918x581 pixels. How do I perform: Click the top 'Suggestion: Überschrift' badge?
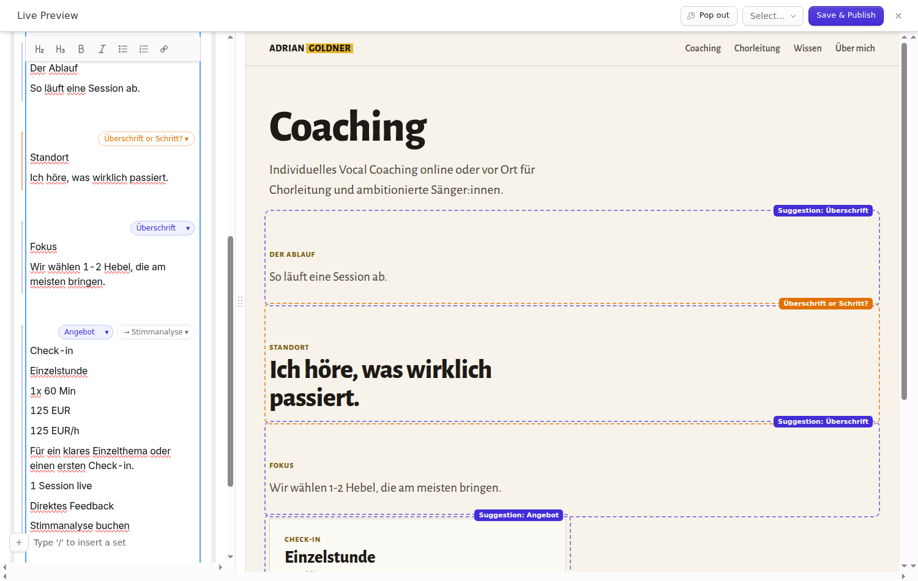[x=823, y=210]
